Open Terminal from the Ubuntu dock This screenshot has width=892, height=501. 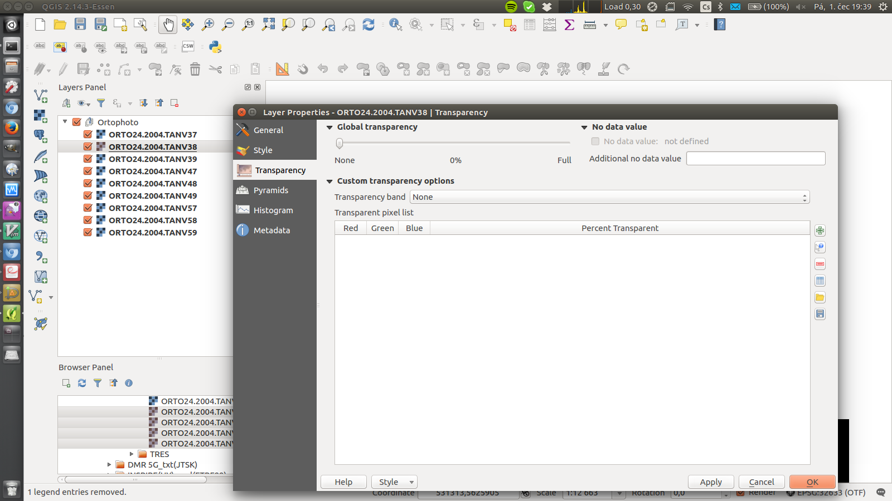[x=12, y=46]
